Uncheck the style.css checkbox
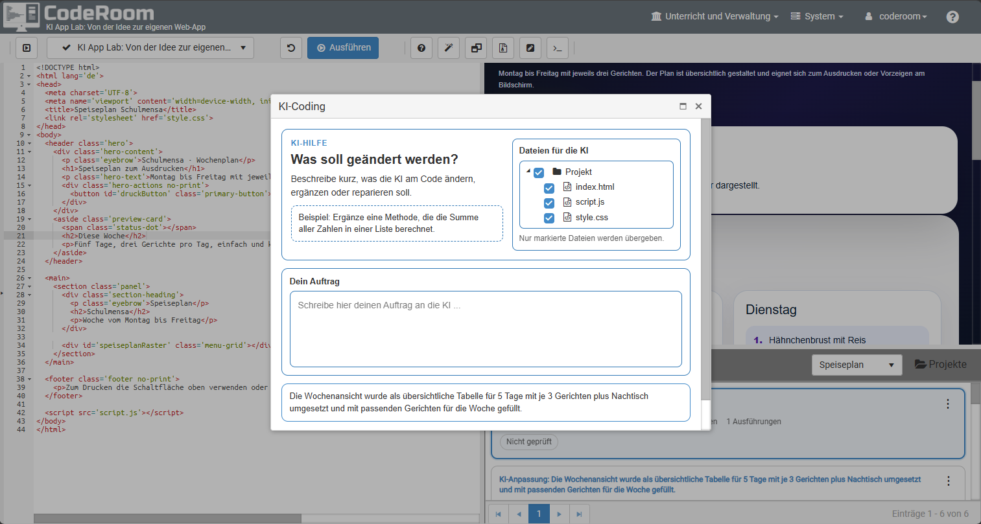 [x=549, y=218]
